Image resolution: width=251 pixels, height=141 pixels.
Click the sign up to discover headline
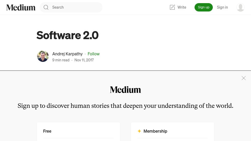[125, 106]
